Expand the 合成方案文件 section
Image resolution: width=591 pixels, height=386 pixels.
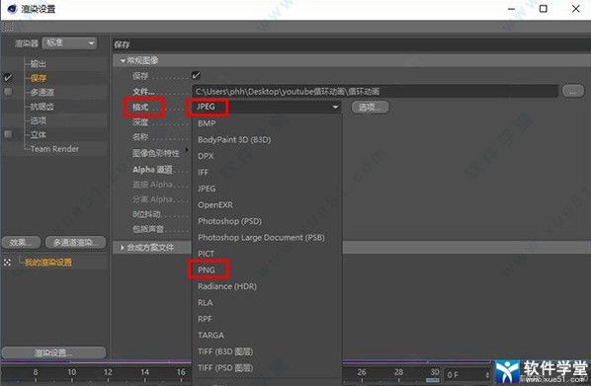[x=123, y=248]
